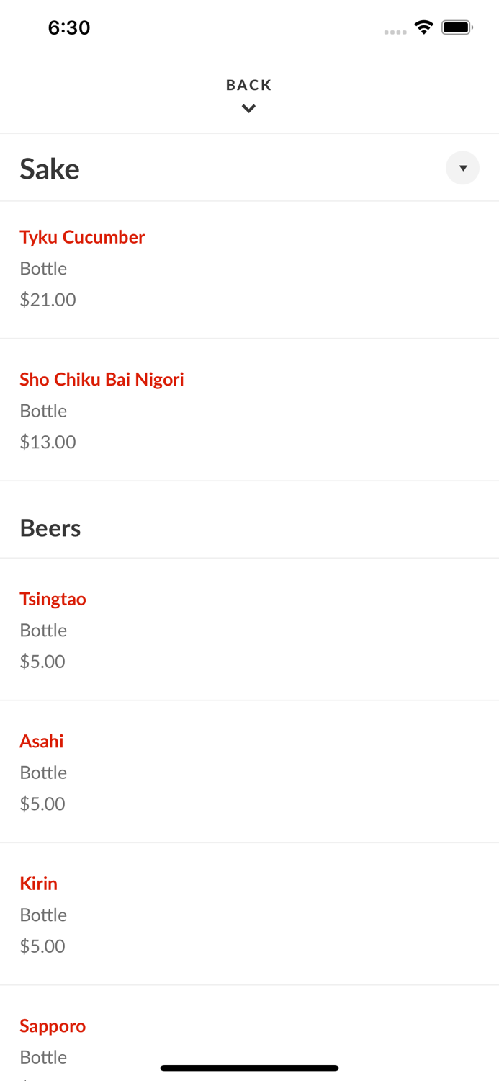
Task: Tap the Bottle label under Tsingtao
Action: tap(43, 630)
